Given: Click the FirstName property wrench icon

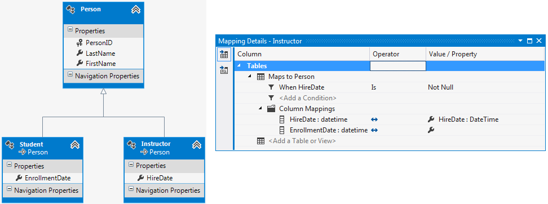Looking at the screenshot, I should tap(79, 64).
